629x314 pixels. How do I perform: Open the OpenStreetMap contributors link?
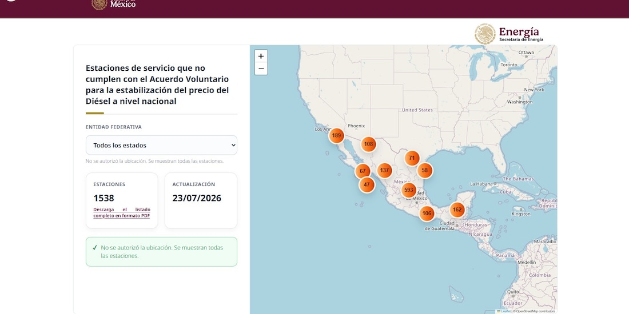(x=536, y=311)
